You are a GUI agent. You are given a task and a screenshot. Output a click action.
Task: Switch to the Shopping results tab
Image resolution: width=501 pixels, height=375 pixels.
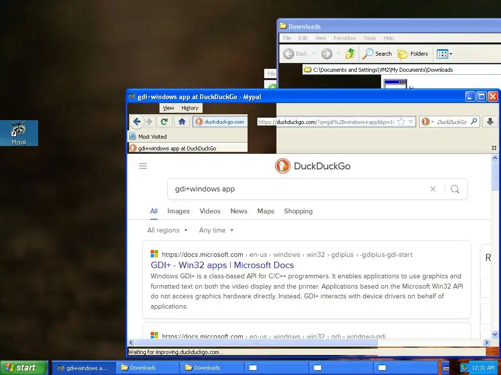click(x=298, y=211)
